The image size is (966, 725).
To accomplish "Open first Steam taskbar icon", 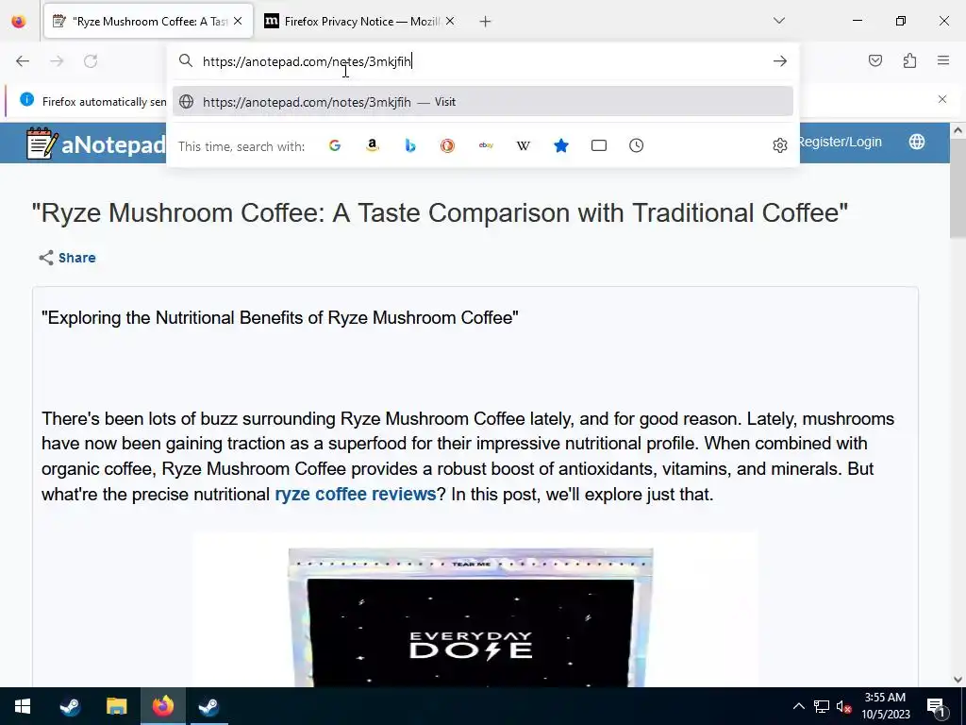I will point(70,706).
